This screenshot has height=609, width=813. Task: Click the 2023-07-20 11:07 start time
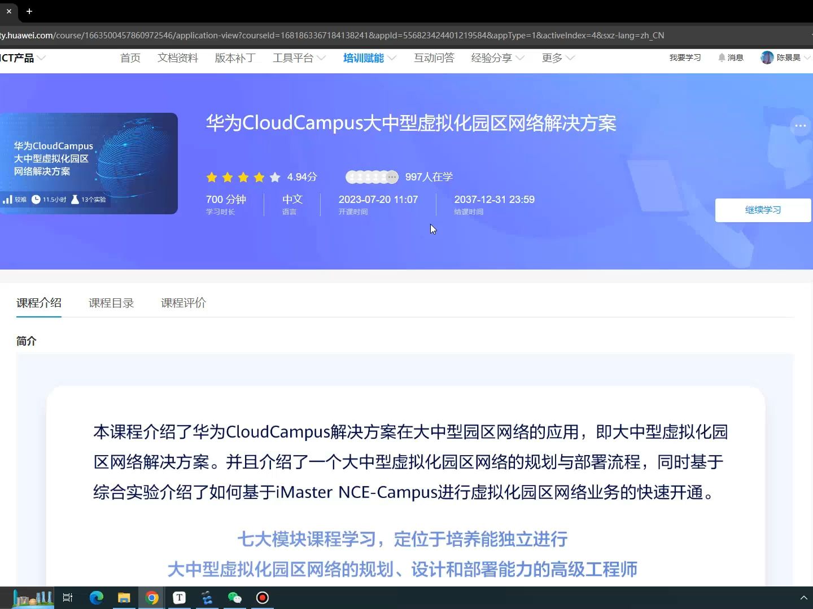[378, 200]
